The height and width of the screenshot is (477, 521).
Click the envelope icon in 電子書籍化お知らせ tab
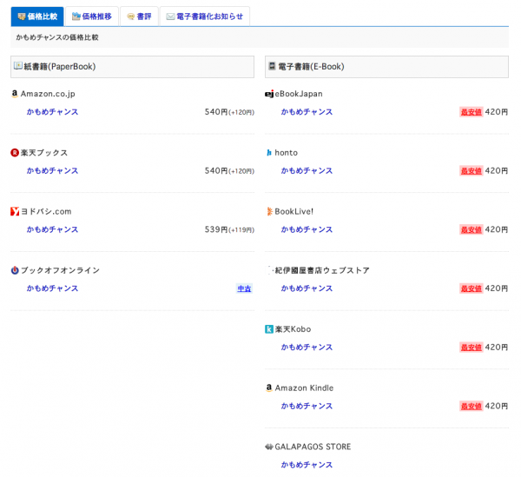tap(170, 17)
